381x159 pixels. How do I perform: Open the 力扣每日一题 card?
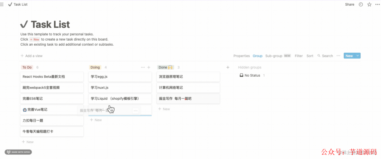click(52, 120)
